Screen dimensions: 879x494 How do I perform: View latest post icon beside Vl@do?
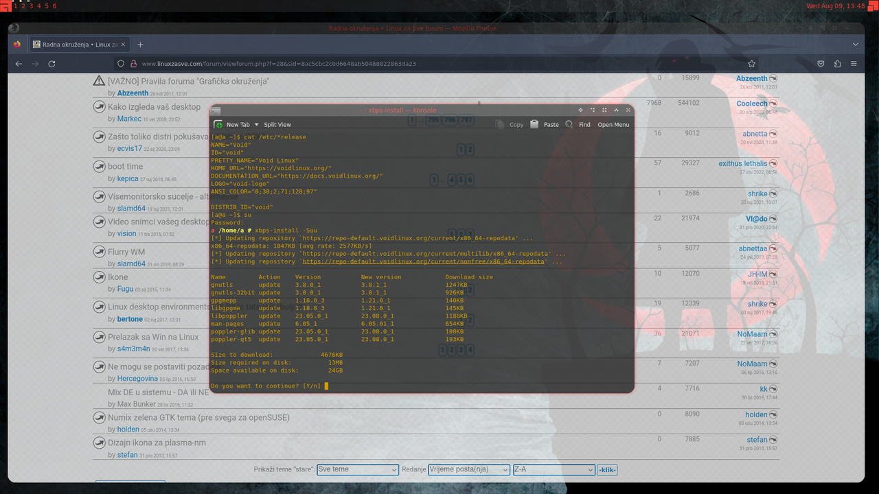click(x=773, y=219)
